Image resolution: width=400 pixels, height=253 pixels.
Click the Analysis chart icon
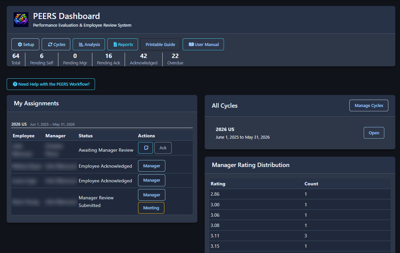click(x=81, y=44)
